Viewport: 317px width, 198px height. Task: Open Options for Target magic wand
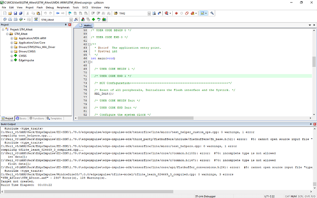tap(75, 20)
